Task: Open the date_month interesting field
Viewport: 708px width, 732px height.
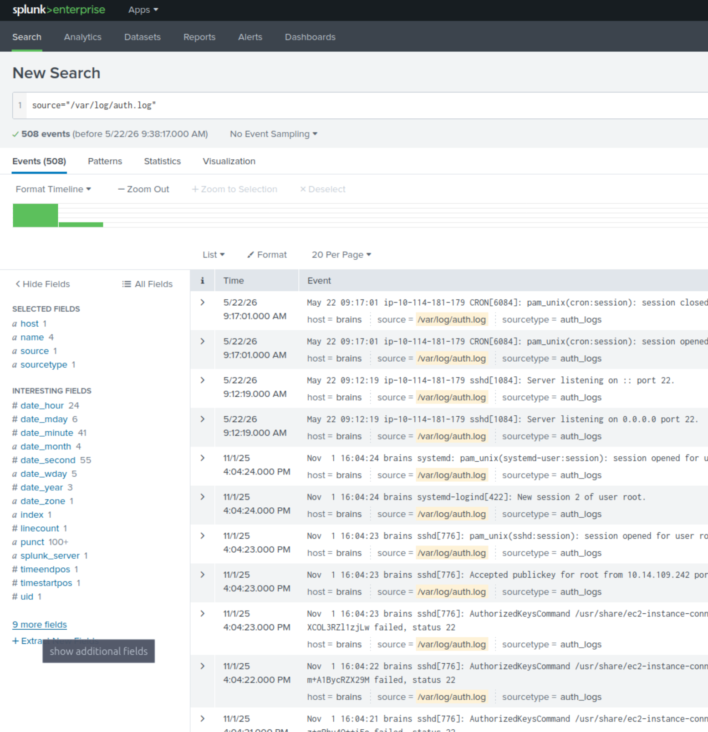Action: coord(46,446)
